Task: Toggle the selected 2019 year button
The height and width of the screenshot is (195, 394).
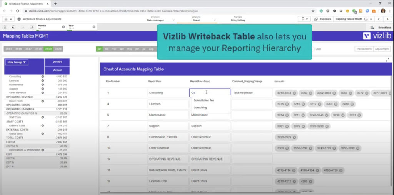Action: tap(48, 49)
